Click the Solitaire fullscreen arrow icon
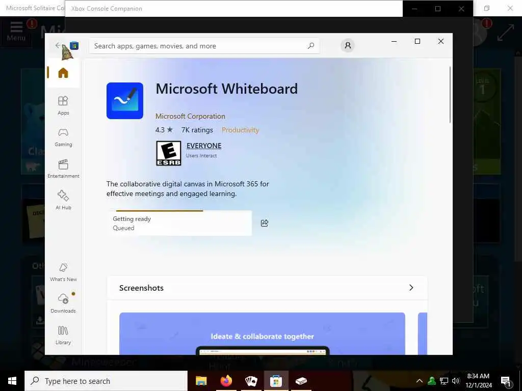The width and height of the screenshot is (522, 391). (506, 33)
